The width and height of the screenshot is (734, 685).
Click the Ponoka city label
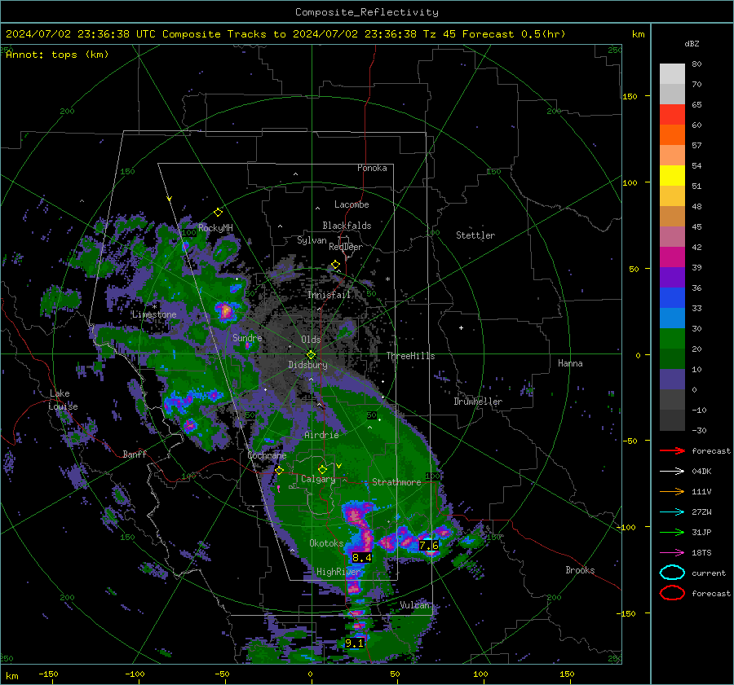pyautogui.click(x=372, y=168)
